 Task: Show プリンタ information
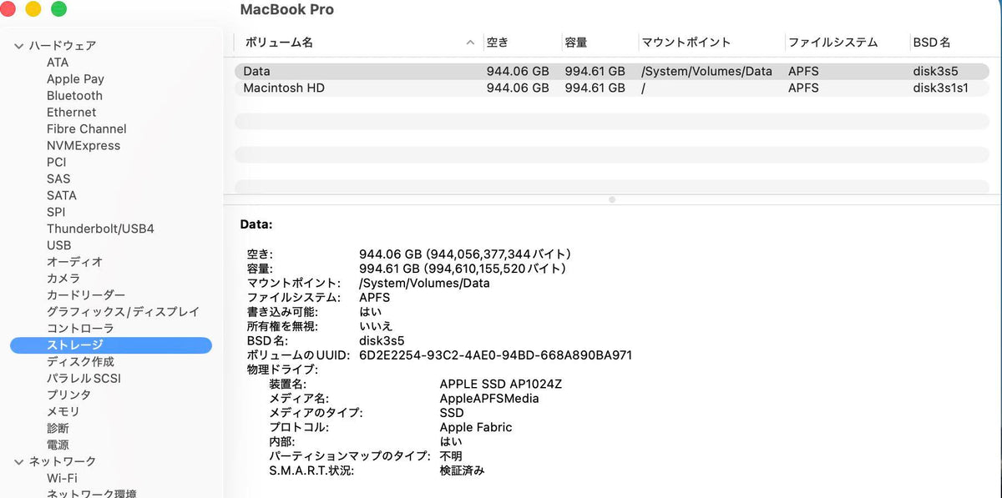[x=68, y=395]
